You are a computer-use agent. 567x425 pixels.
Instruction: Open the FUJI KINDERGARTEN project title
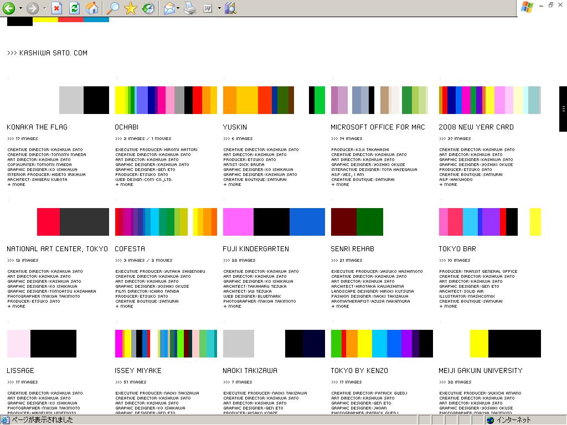tap(256, 249)
